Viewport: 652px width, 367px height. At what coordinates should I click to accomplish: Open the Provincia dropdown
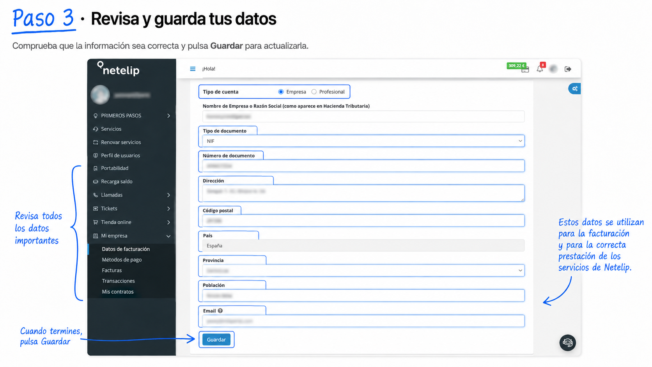pos(363,270)
